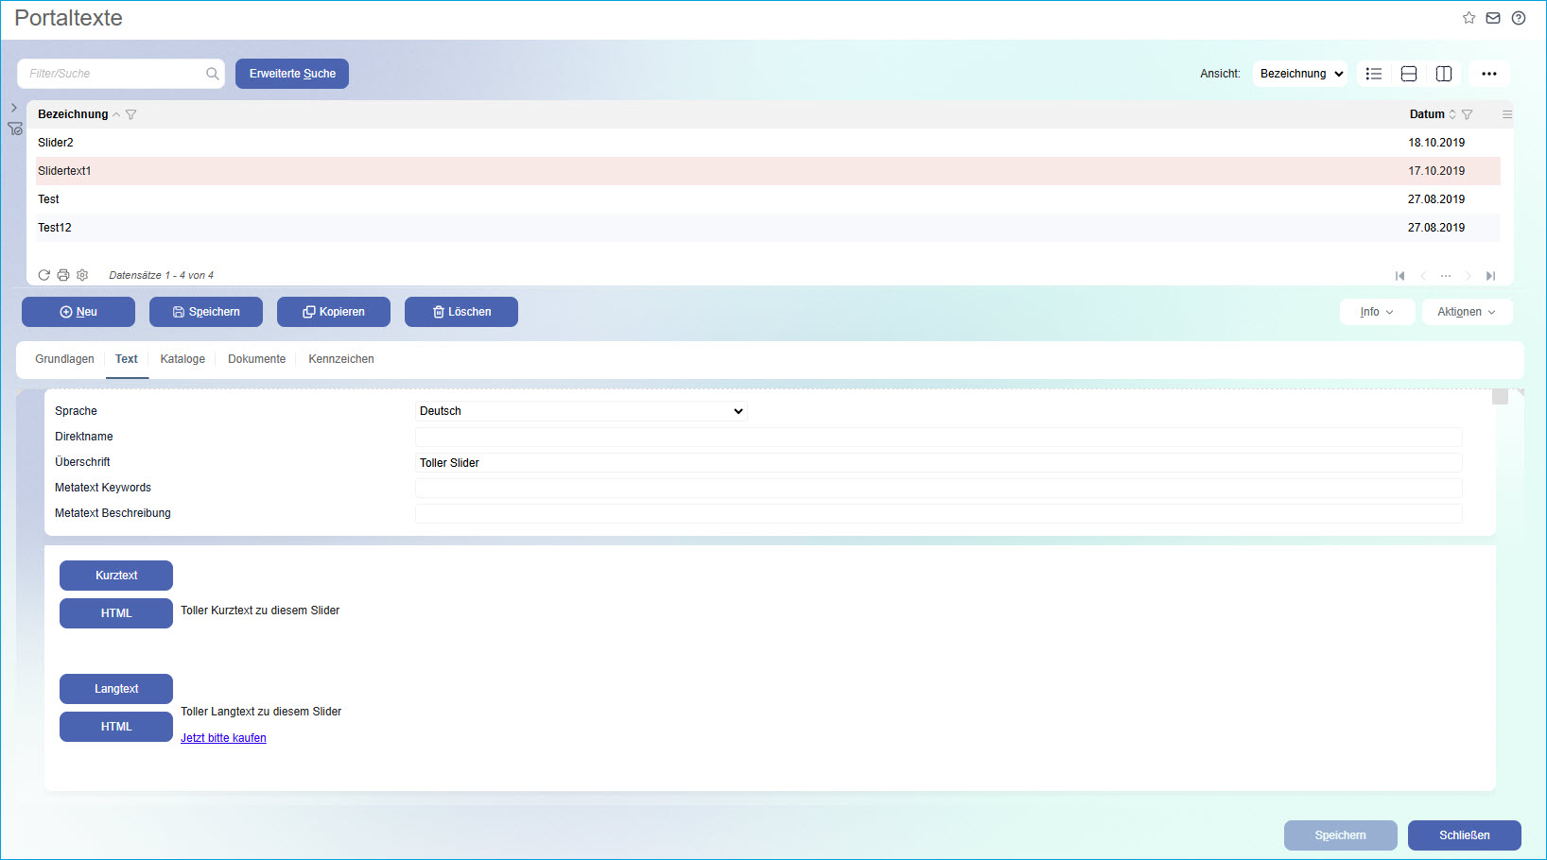Select the Slider2 row
1547x860 pixels.
pos(768,143)
